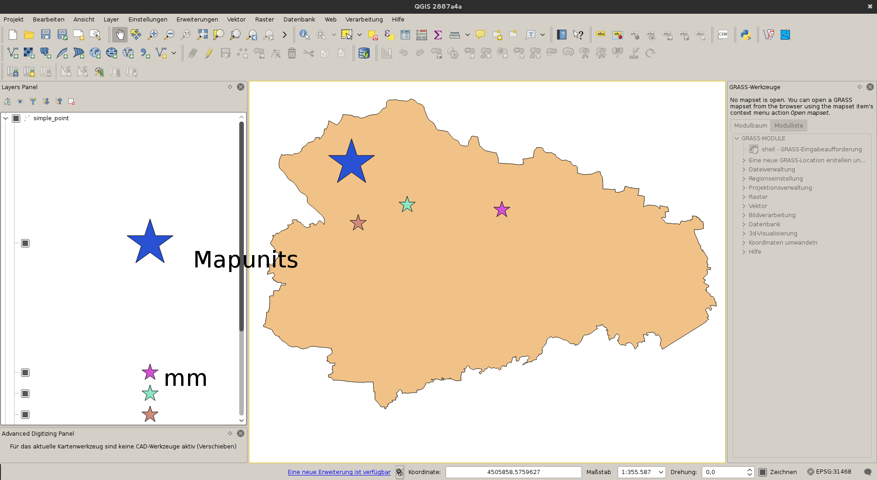Toggle the Zeichnen render checkbox
This screenshot has width=877, height=480.
pyautogui.click(x=763, y=472)
